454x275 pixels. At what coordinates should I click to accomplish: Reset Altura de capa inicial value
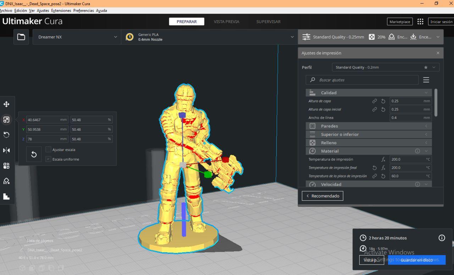pyautogui.click(x=383, y=109)
